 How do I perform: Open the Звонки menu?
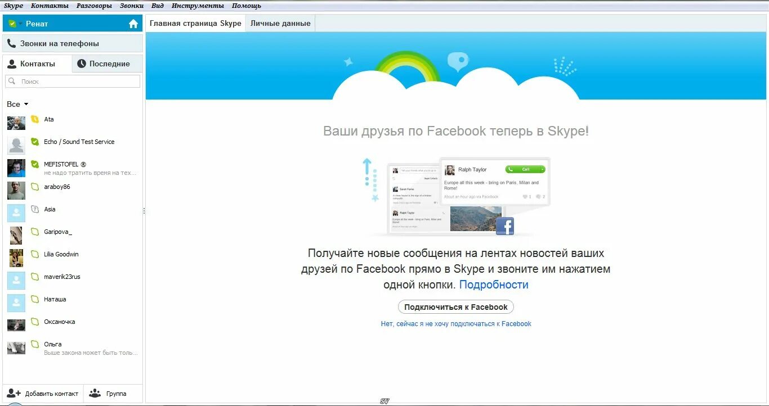[x=132, y=6]
